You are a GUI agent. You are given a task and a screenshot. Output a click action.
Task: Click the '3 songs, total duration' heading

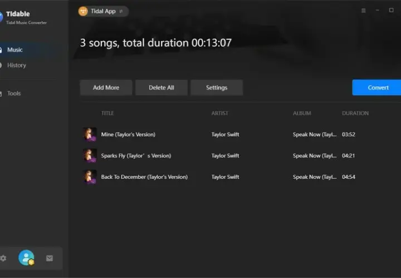click(x=156, y=43)
